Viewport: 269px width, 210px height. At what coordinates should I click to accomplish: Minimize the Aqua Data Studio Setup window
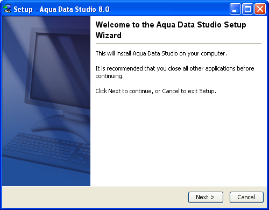[x=235, y=9]
